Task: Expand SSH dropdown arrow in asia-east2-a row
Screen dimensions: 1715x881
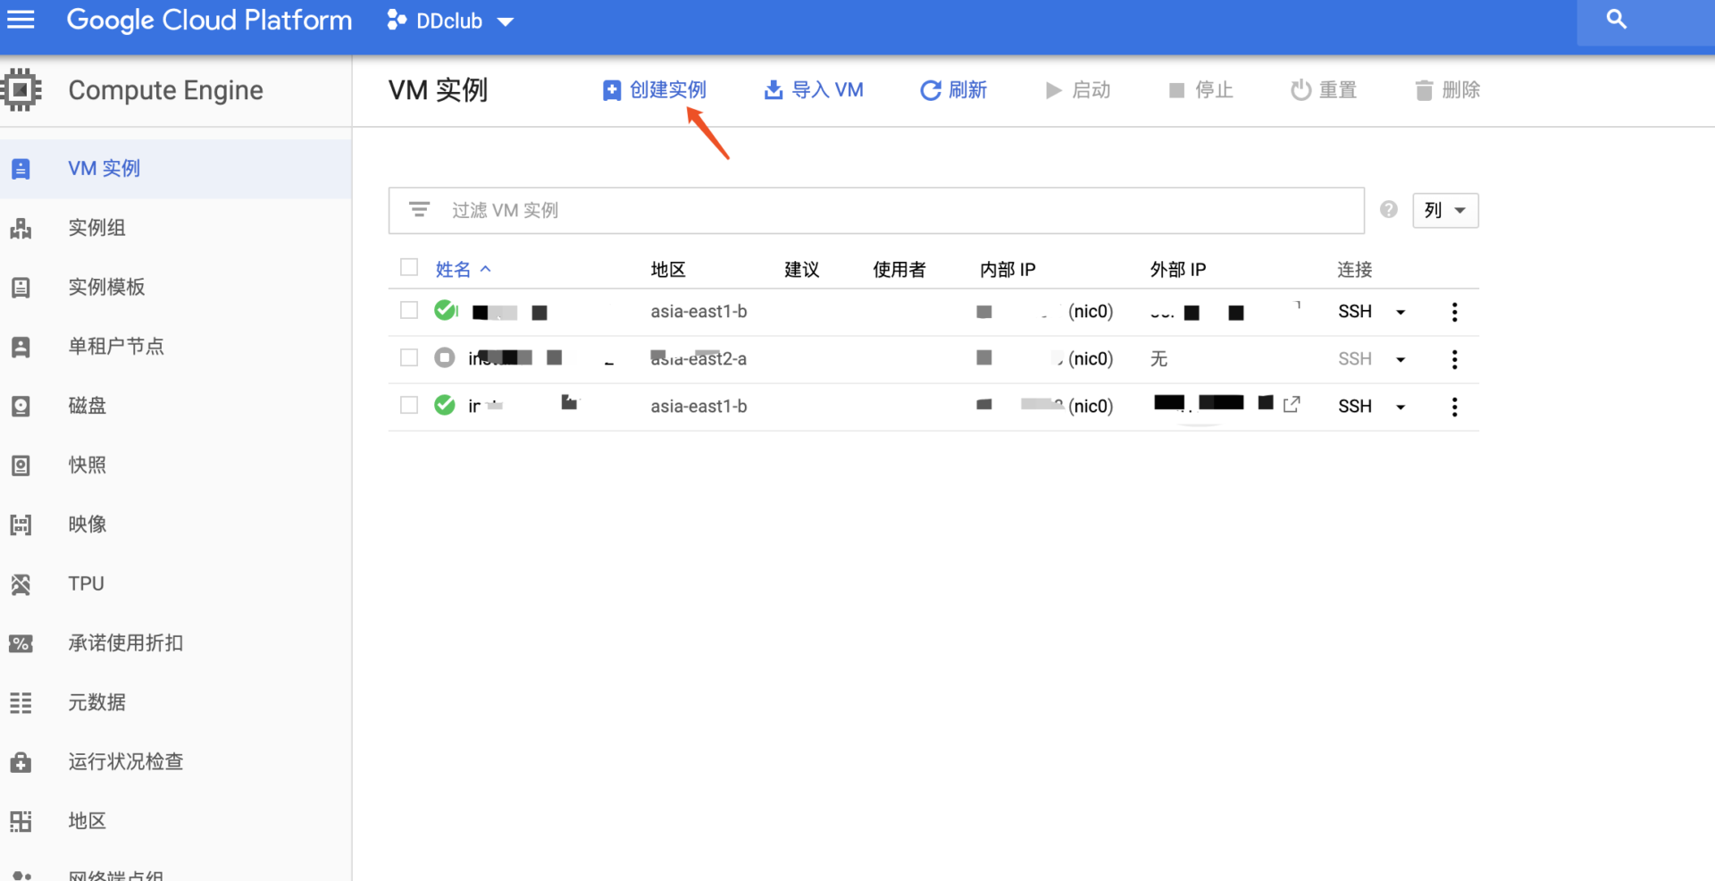Action: 1401,360
